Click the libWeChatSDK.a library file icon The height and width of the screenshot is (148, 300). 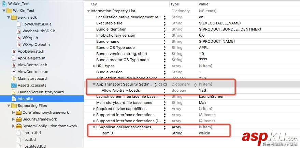[19, 24]
